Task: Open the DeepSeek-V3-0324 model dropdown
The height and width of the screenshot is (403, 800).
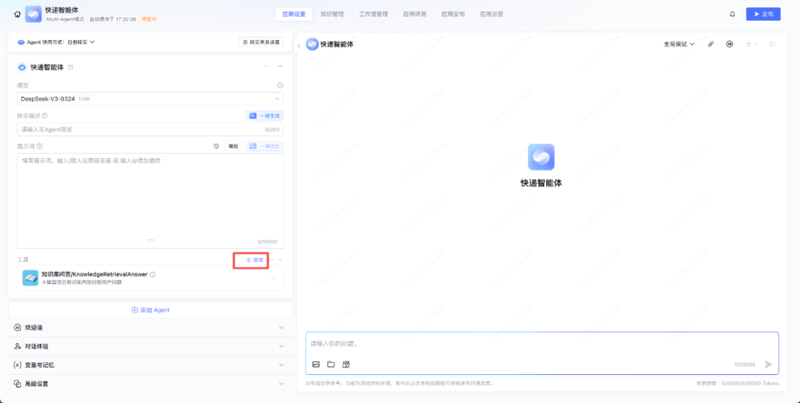Action: click(150, 99)
